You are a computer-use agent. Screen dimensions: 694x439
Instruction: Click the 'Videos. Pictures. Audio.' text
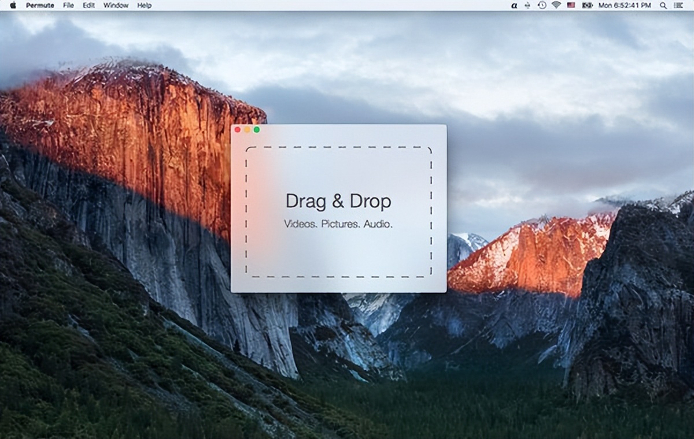coord(338,224)
